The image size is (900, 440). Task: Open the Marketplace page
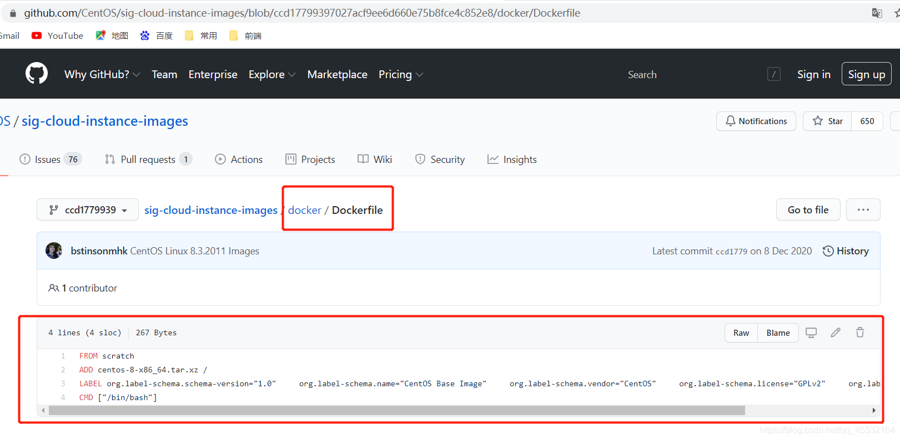pos(337,74)
